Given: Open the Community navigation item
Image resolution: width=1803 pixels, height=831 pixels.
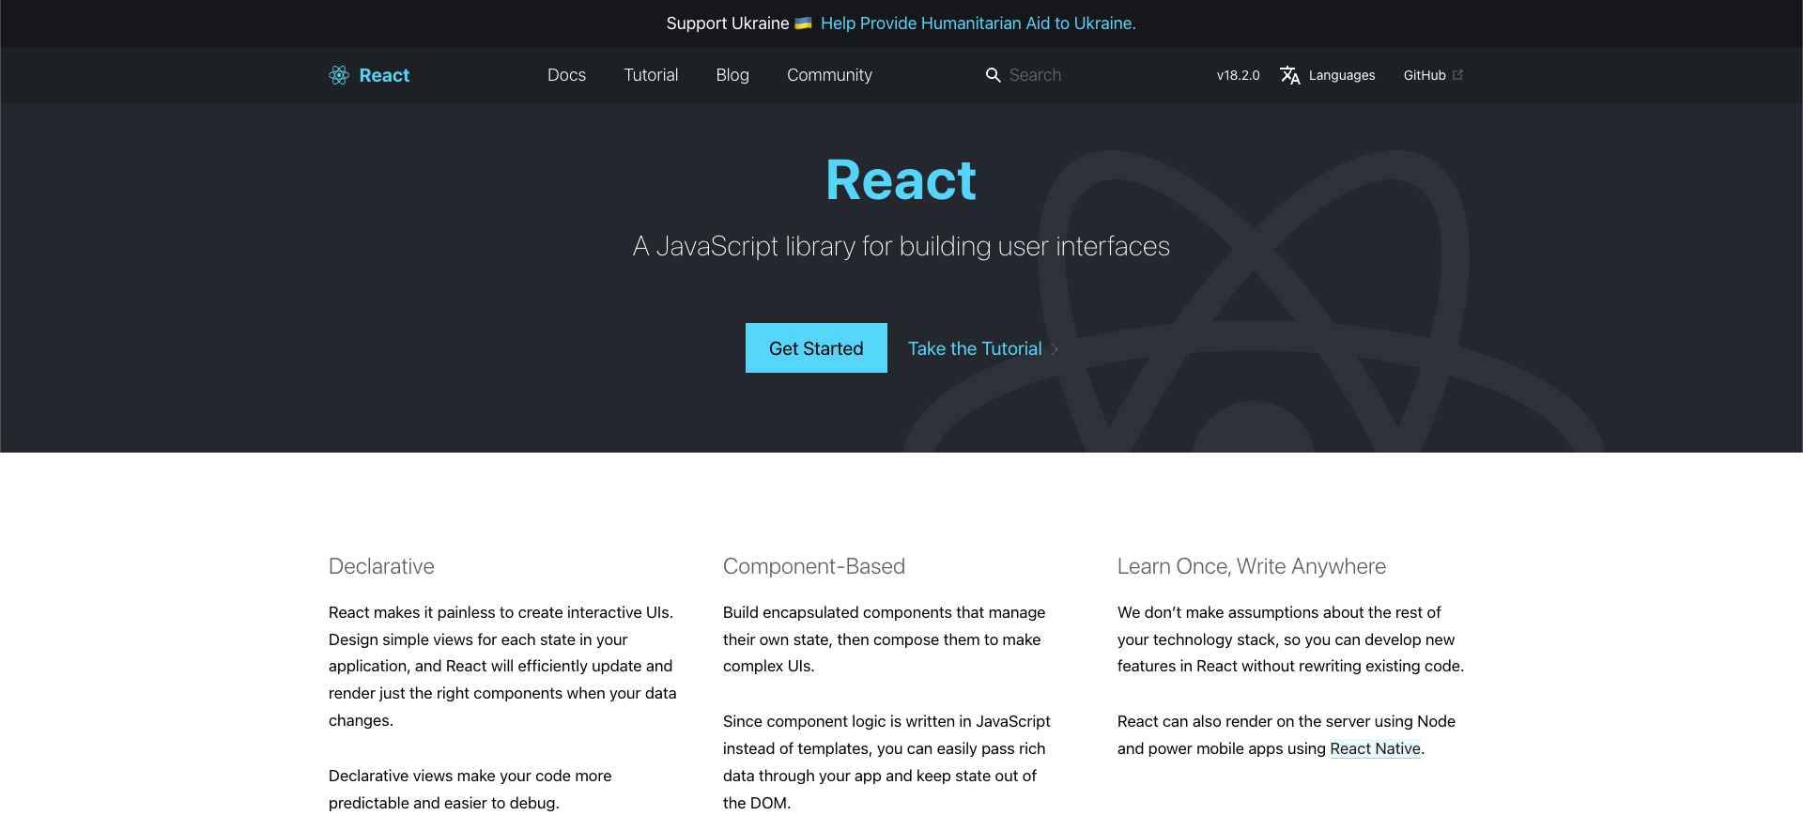Looking at the screenshot, I should (829, 75).
